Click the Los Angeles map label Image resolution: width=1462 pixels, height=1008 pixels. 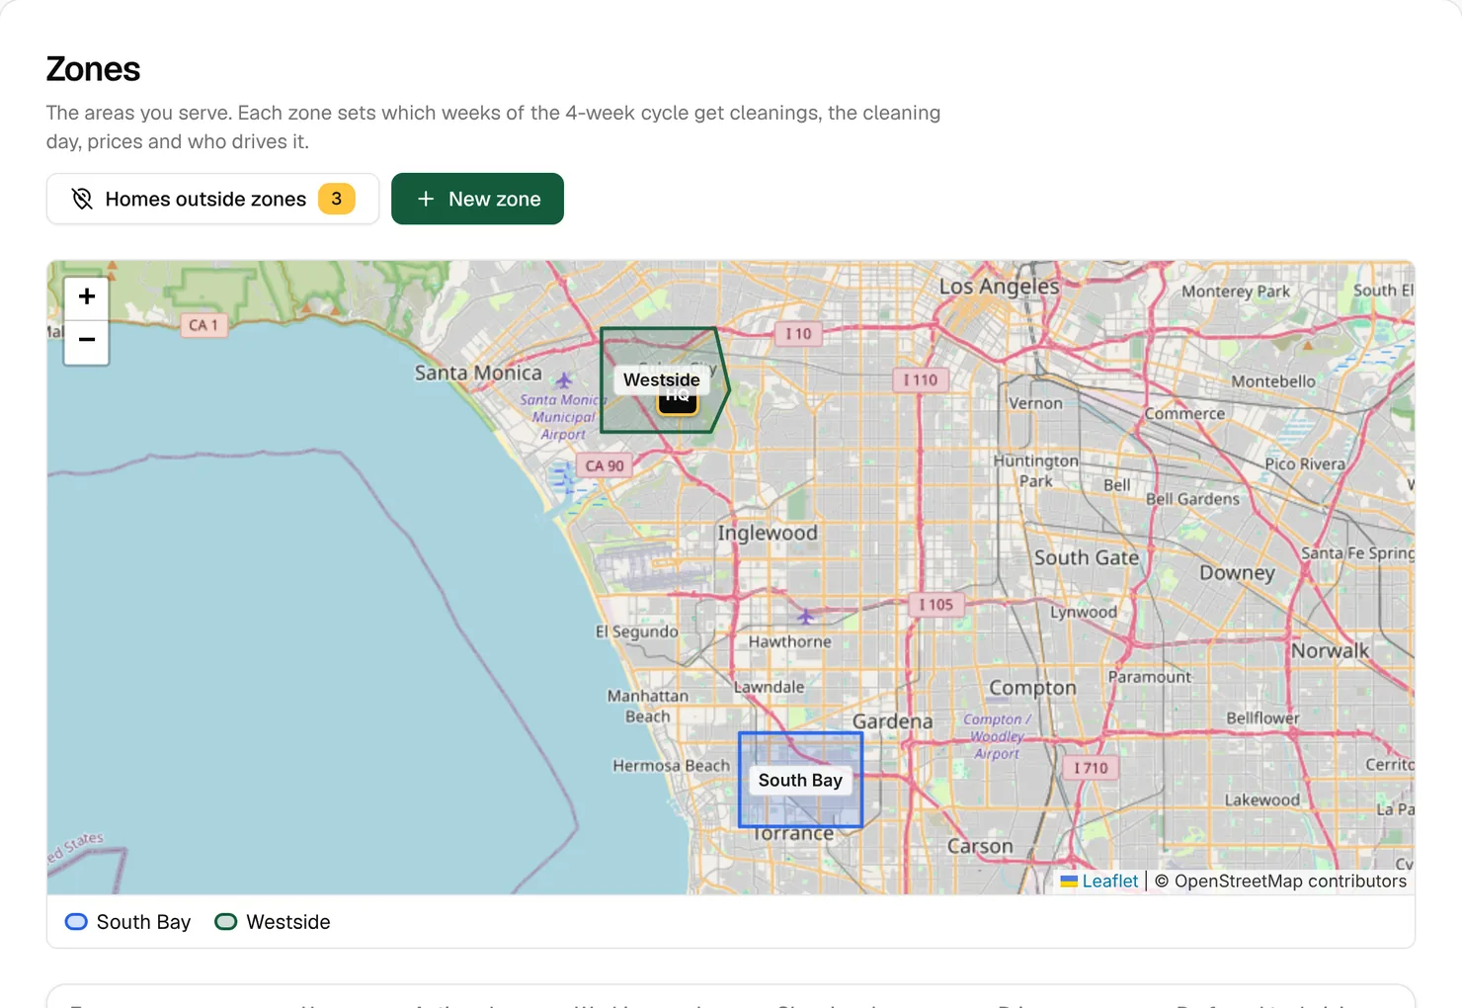999,287
